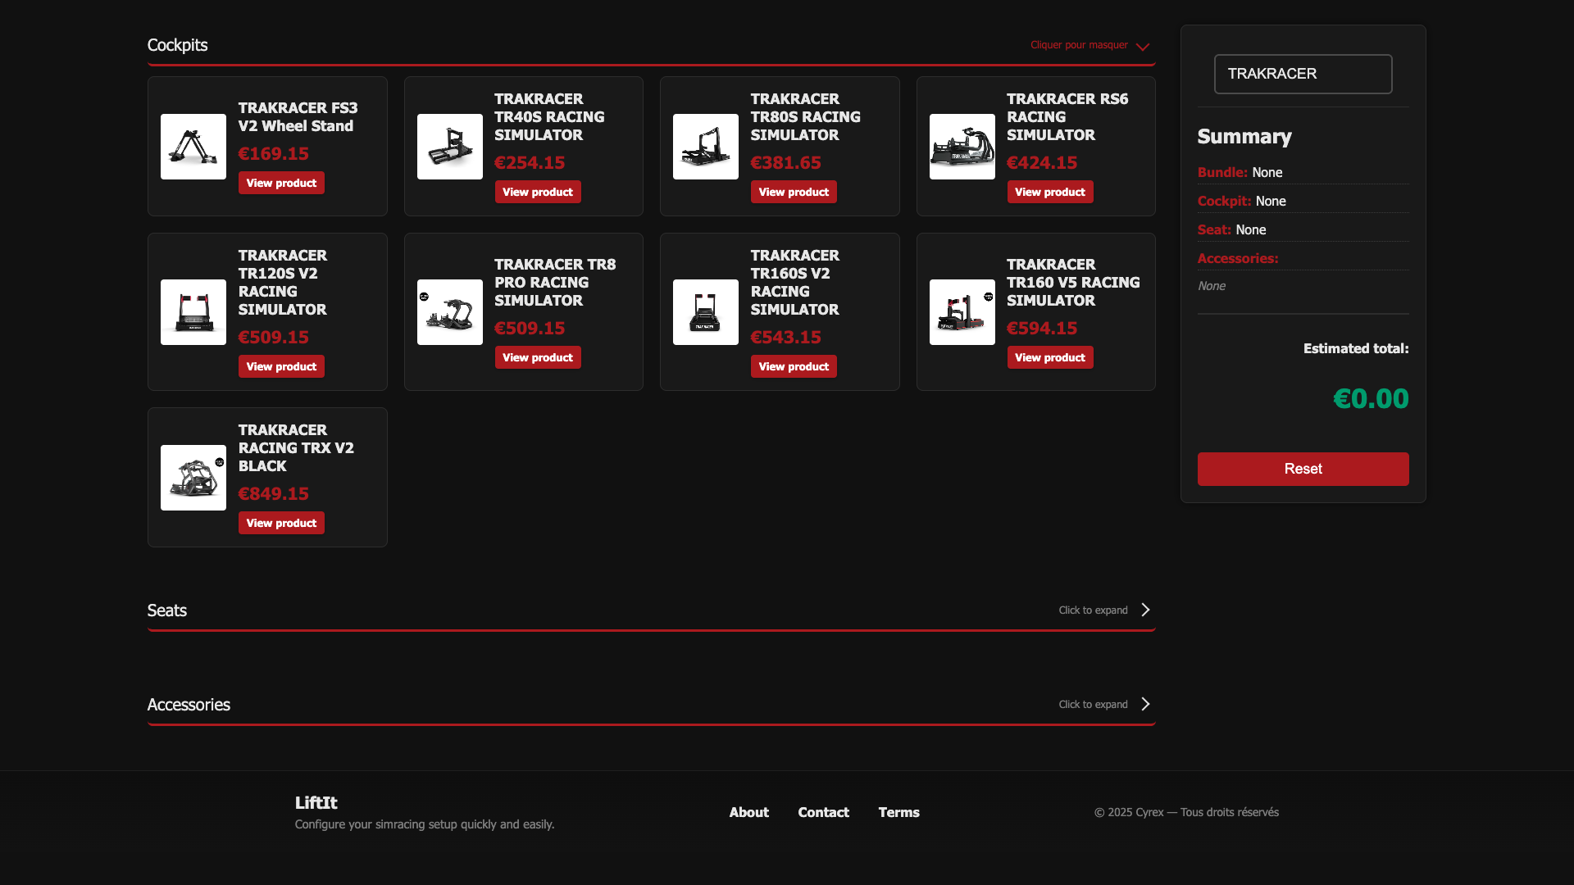Image resolution: width=1574 pixels, height=885 pixels.
Task: Select the TR160 V5 thumbnail image
Action: click(x=962, y=312)
